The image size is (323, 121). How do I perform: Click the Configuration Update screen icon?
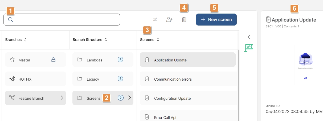(147, 98)
